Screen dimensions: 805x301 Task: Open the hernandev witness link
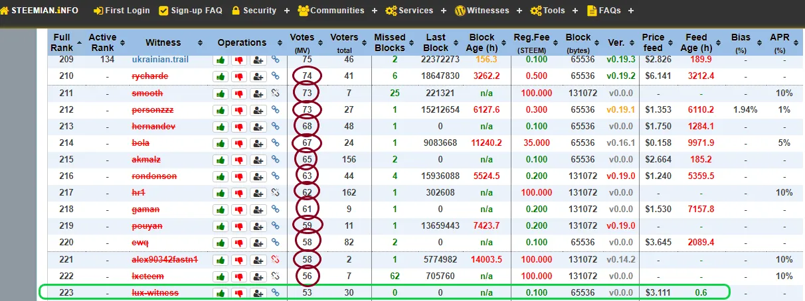coord(154,126)
